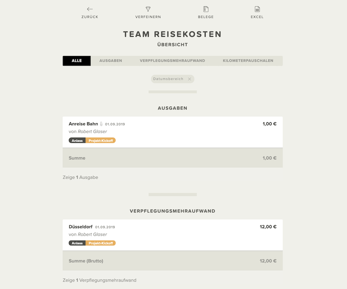
Task: Open the Verpflegungsmehraufwand tab
Action: click(172, 61)
